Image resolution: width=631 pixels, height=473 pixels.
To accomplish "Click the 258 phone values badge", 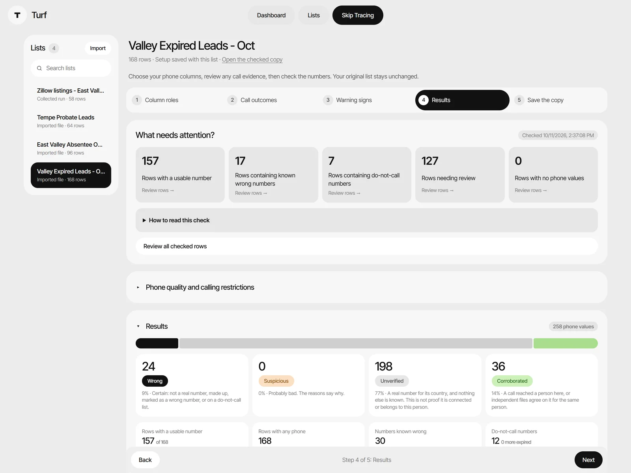I will (573, 326).
